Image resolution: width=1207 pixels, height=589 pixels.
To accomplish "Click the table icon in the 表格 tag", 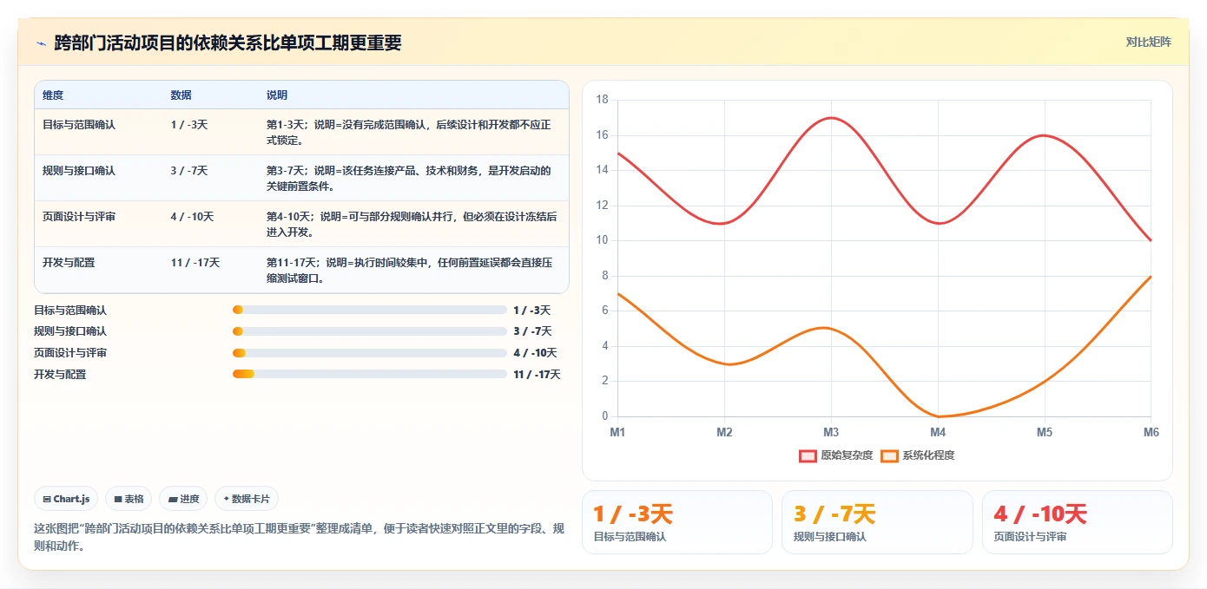I will (118, 499).
